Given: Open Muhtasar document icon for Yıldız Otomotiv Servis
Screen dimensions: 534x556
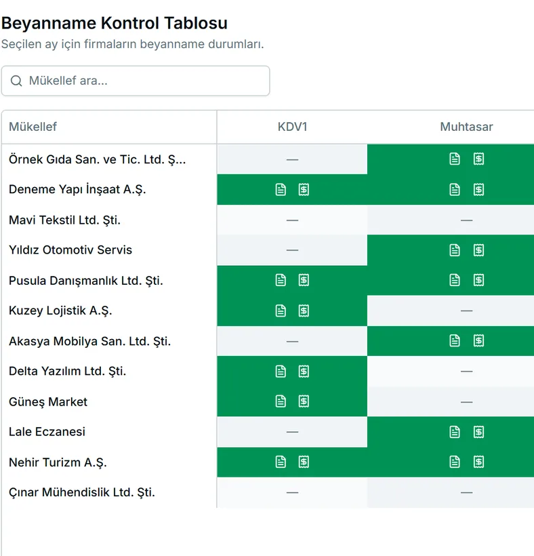Looking at the screenshot, I should coord(455,250).
